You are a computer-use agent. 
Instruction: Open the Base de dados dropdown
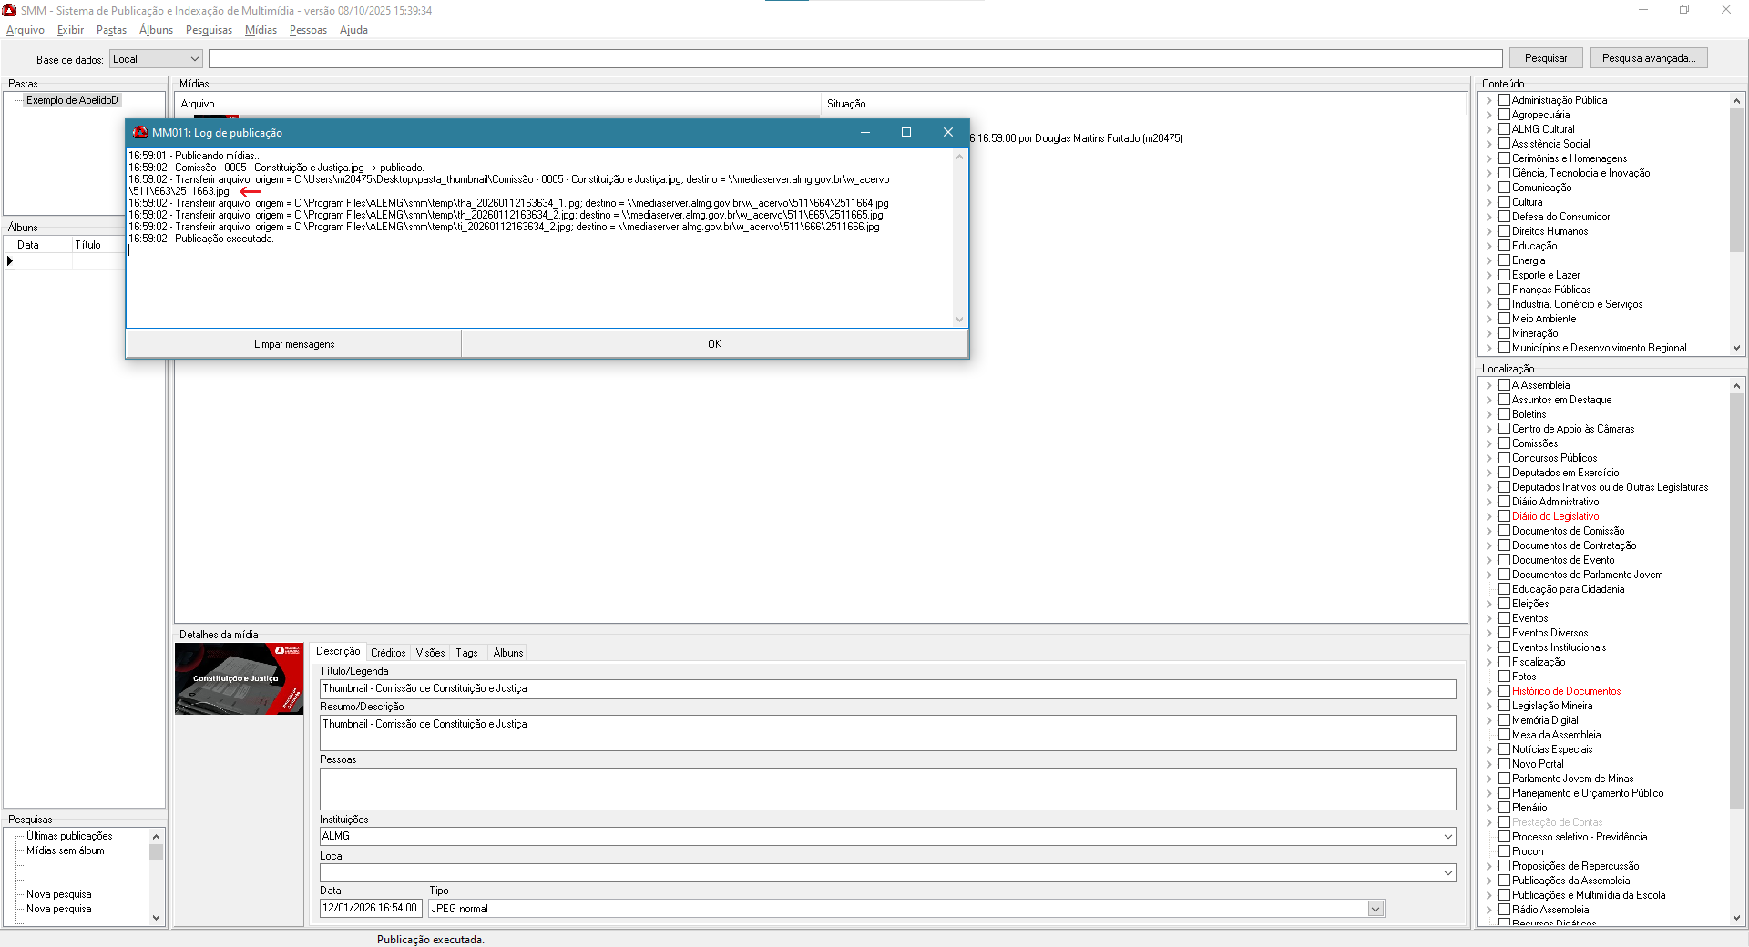[x=194, y=59]
